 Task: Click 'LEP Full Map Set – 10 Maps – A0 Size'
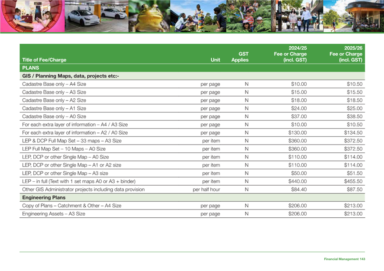click(x=64, y=149)
